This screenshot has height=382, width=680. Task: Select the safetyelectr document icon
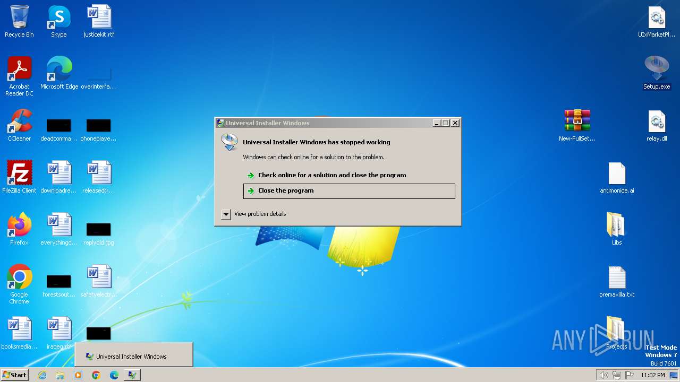99,281
